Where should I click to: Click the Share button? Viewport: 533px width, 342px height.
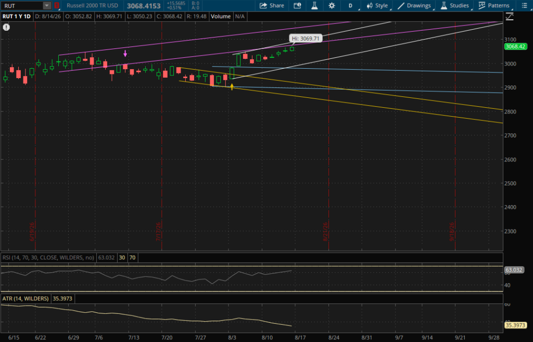[272, 5]
